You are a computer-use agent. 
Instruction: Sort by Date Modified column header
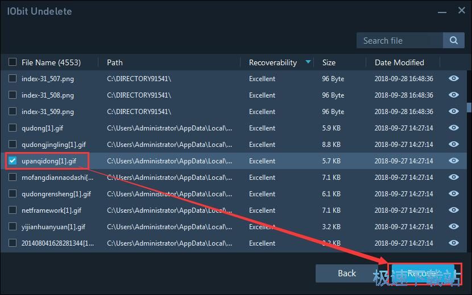[x=399, y=62]
